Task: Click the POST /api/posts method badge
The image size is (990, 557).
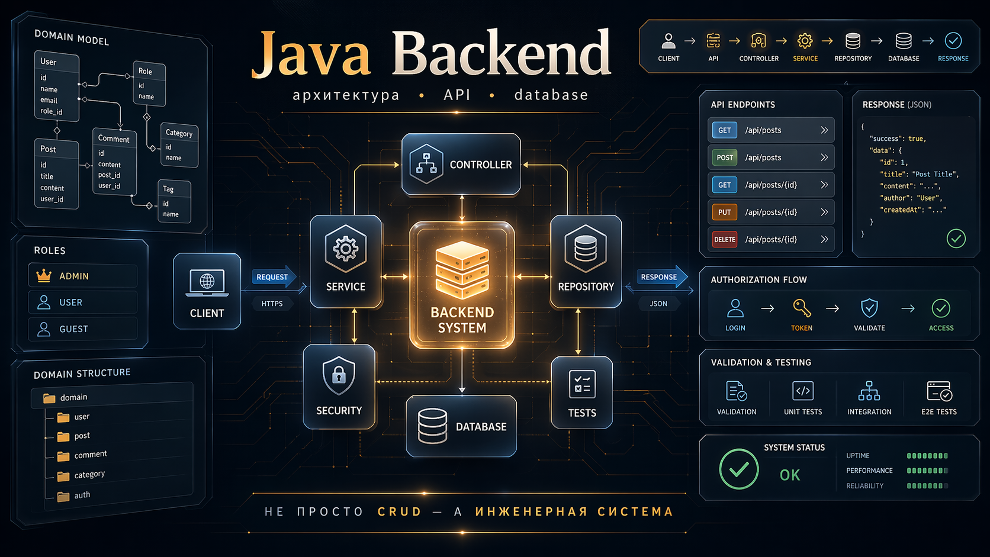Action: [x=724, y=157]
